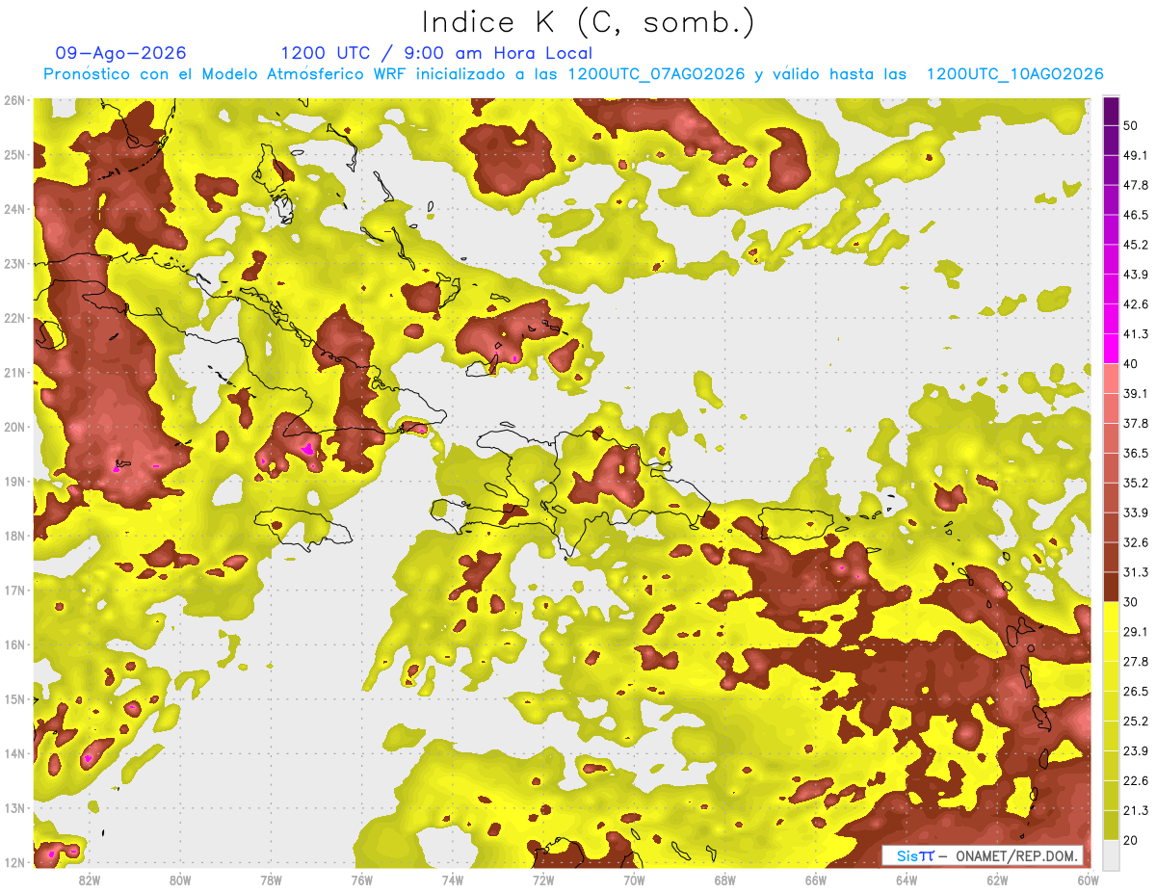Click the '18N' latitude label
Screen dimensions: 1156x893
pyautogui.click(x=14, y=536)
